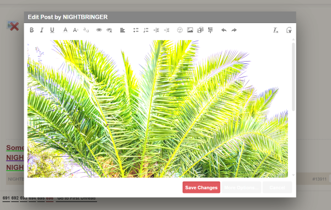The width and height of the screenshot is (331, 210).
Task: Open the font size dropdown
Action: [76, 30]
